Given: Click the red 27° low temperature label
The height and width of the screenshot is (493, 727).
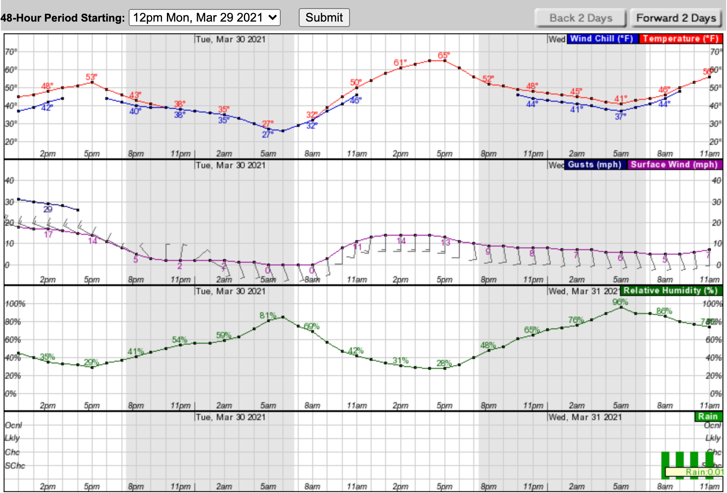Looking at the screenshot, I should click(268, 124).
